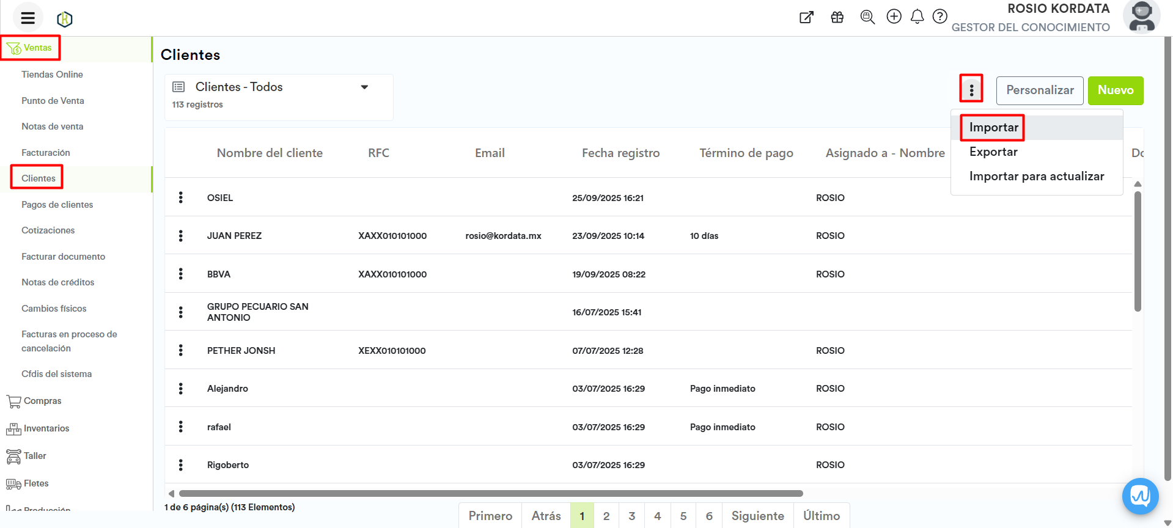Open the search magnifier icon

coord(867,17)
